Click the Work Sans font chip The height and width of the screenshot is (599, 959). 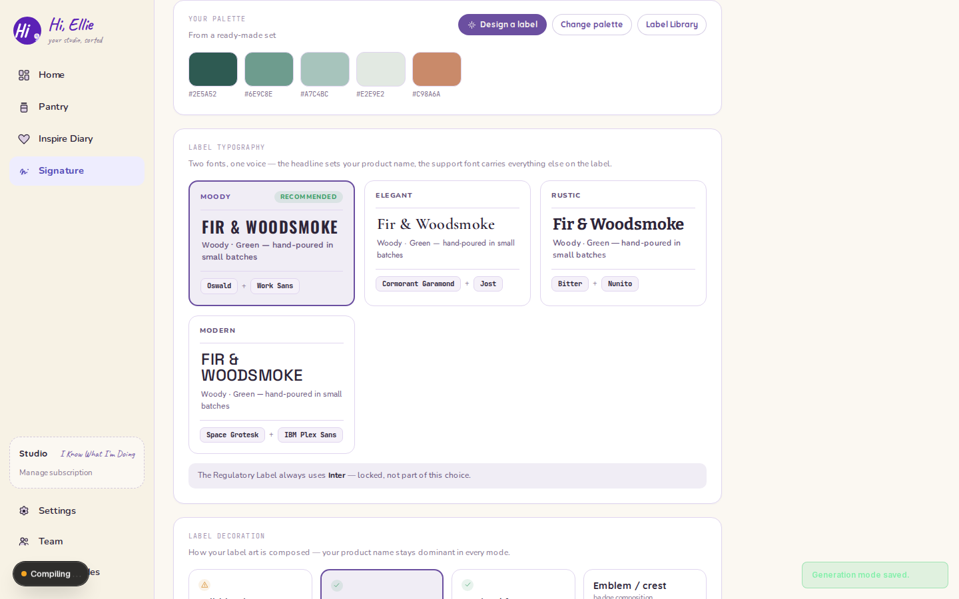click(x=275, y=286)
